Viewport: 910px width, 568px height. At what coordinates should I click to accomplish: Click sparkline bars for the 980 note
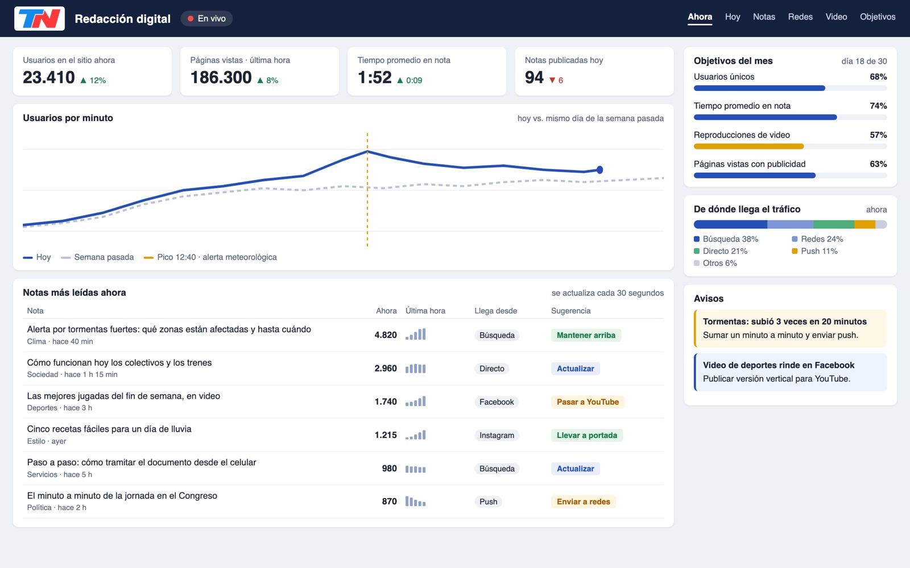(416, 469)
